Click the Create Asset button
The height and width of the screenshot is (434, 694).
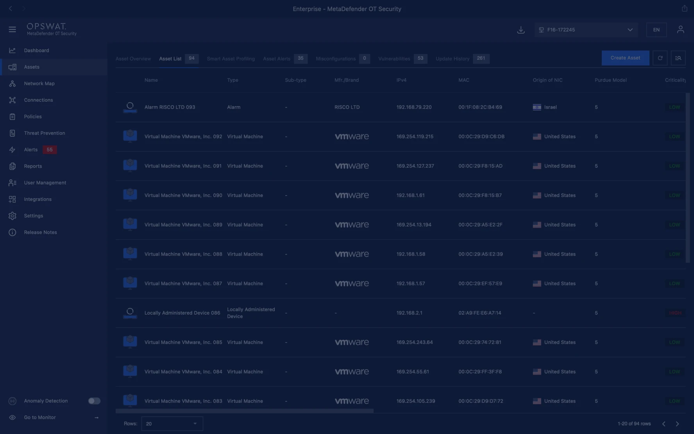[625, 58]
